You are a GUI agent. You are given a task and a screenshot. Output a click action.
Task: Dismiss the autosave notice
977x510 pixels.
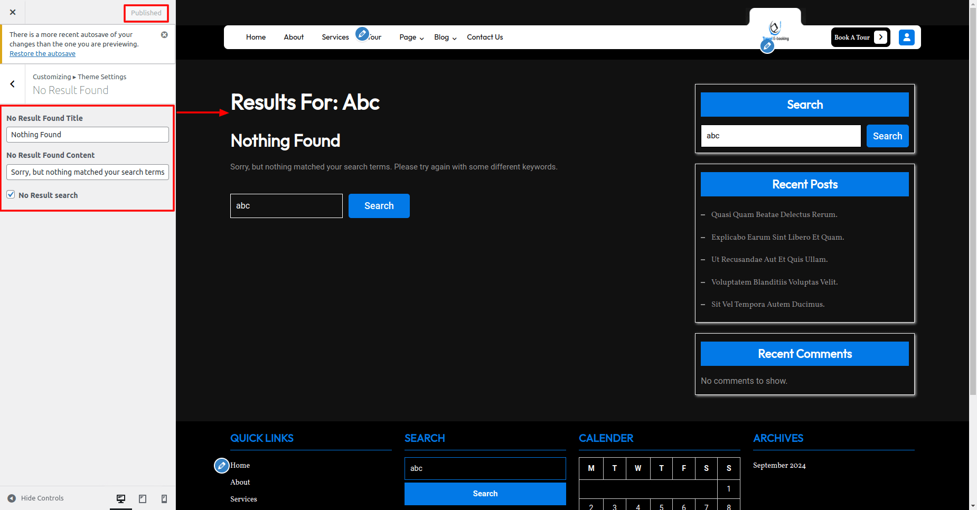pos(164,35)
